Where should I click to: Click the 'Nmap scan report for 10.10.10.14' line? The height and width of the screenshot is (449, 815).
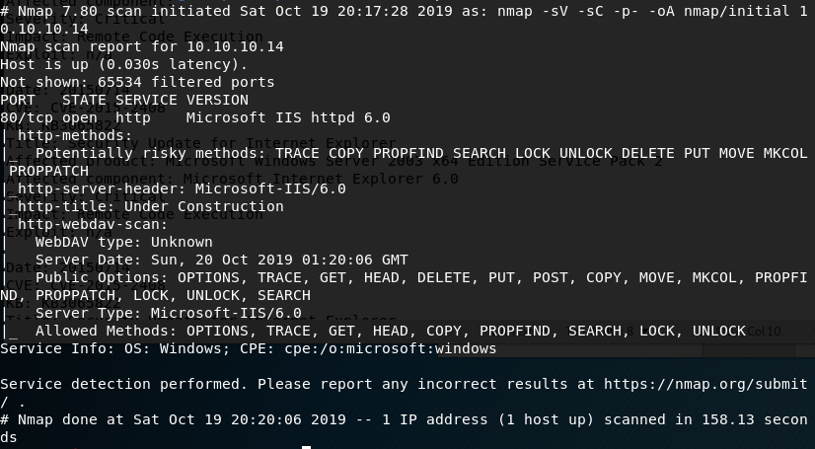tap(141, 46)
